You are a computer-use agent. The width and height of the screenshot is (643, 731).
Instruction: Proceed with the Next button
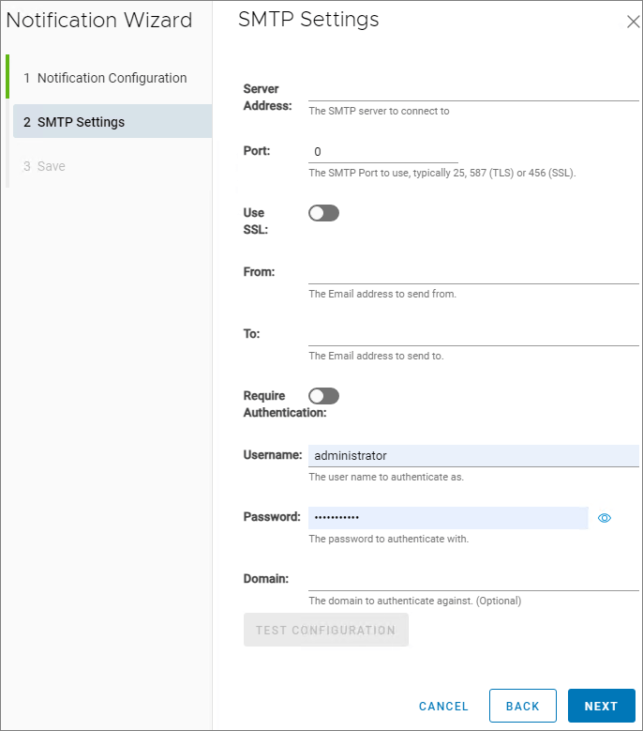[x=601, y=706]
